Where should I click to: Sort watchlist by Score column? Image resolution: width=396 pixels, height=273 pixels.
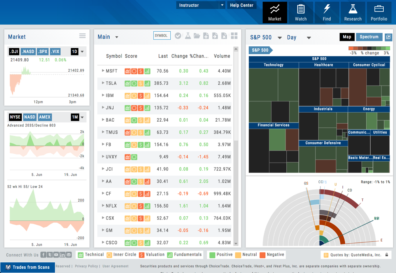131,56
